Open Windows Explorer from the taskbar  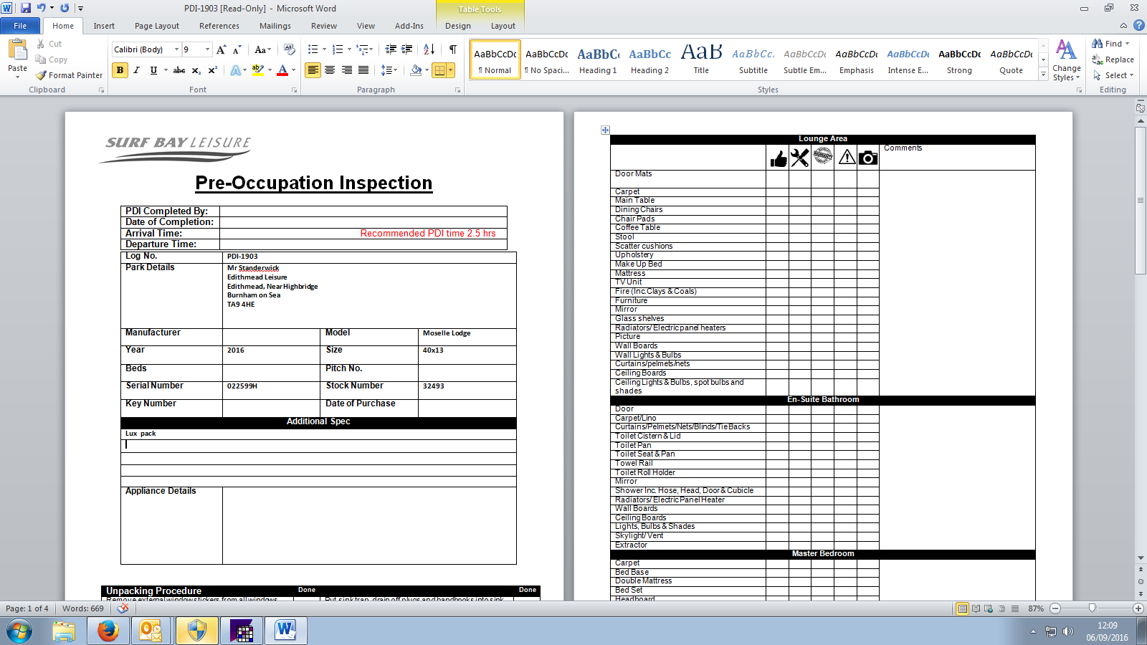click(64, 631)
